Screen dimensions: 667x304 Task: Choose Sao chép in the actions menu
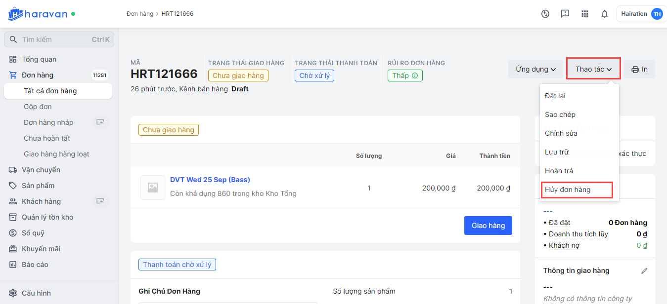560,114
